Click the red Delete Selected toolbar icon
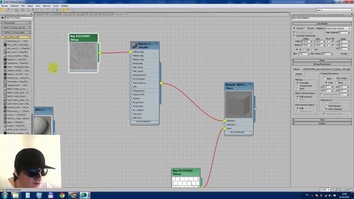The height and width of the screenshot is (199, 354). pyautogui.click(x=22, y=10)
